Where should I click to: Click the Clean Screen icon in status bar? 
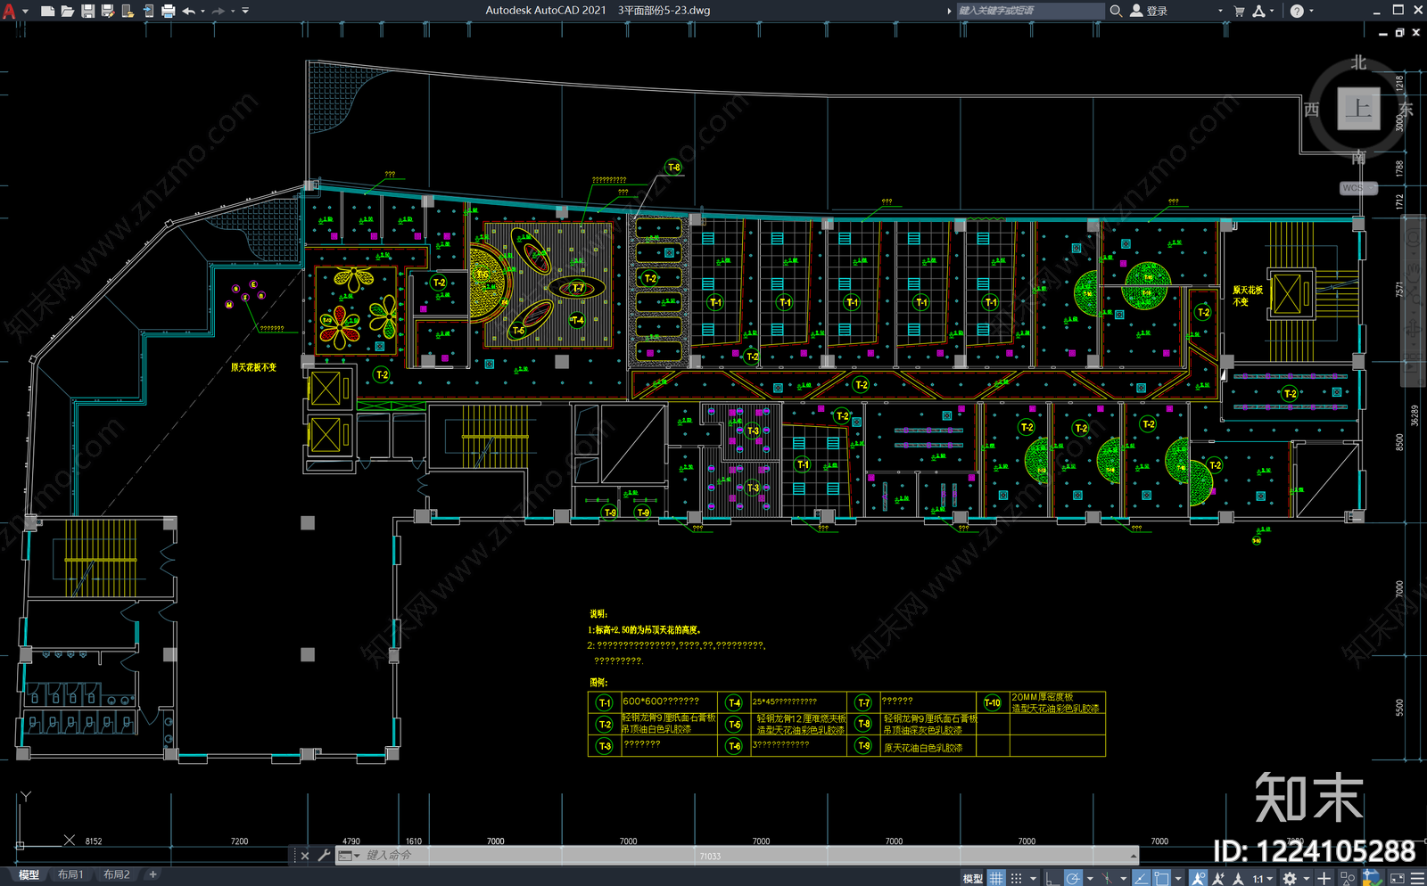[1397, 879]
